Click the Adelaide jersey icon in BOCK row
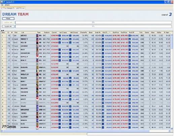174x136 pixels. click(x=37, y=50)
